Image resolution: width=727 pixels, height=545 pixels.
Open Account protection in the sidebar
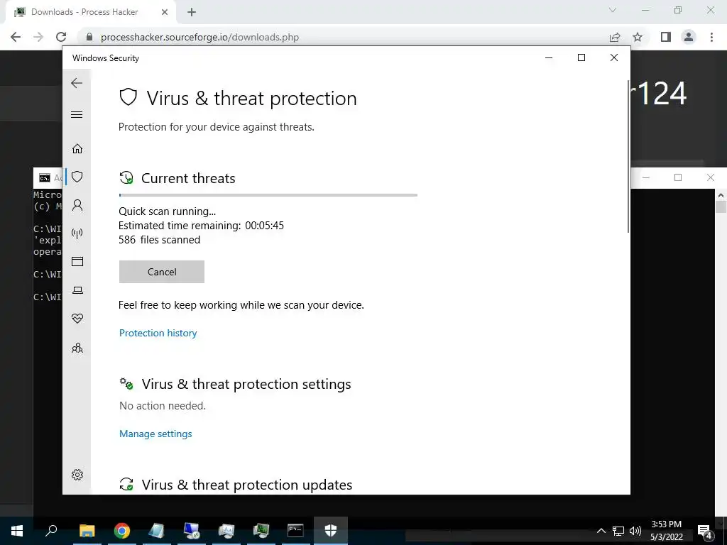77,205
